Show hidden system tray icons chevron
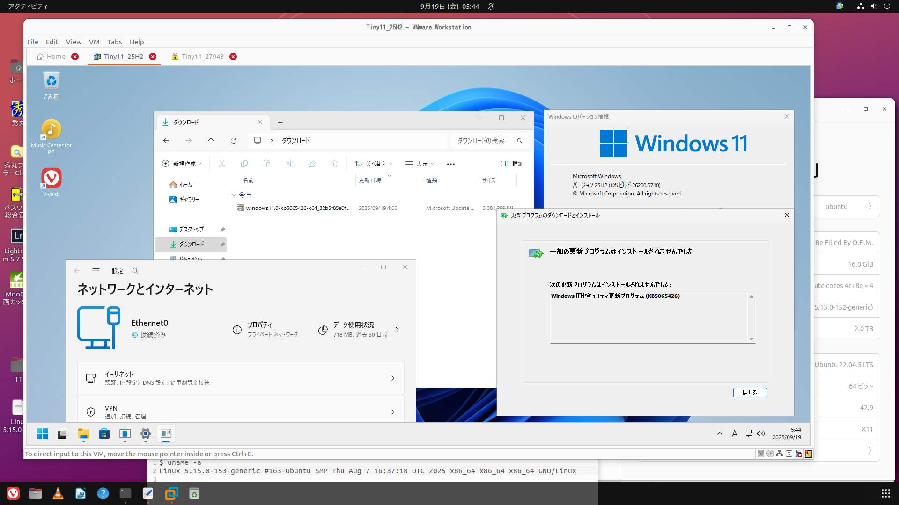This screenshot has width=899, height=505. click(719, 434)
